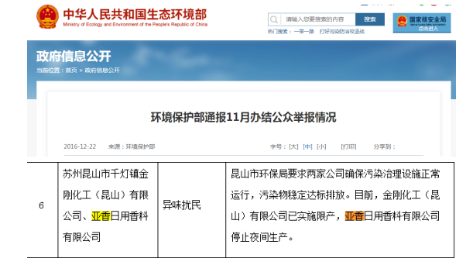Open the 一带一路 hot search link

click(303, 32)
